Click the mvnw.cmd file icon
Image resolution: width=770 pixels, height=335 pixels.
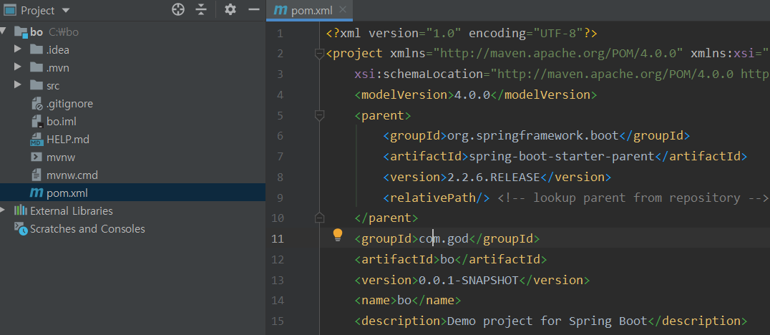36,175
